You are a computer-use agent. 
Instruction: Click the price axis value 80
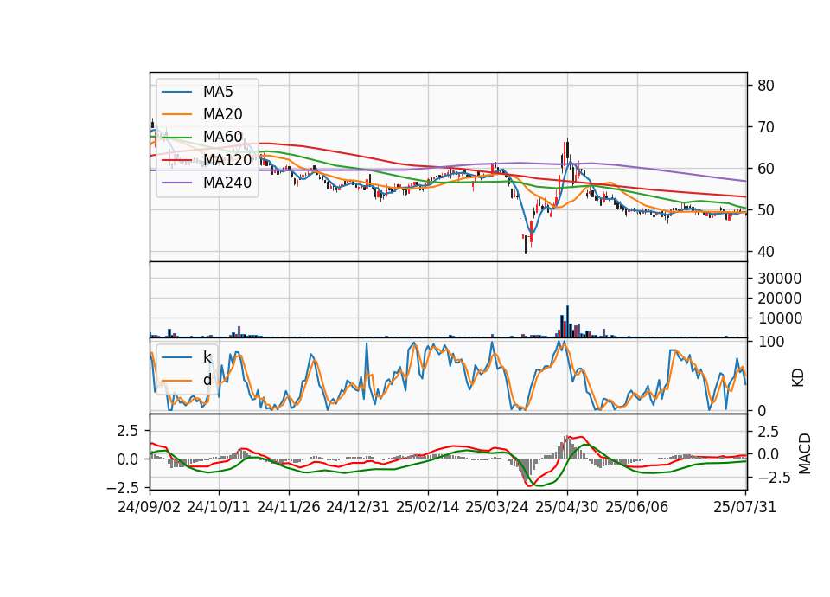point(765,86)
